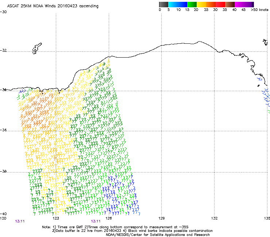Viewport: 270px width, 237px height.
Task: Click the brown 35-40 knots color segment
Action: [230, 4]
